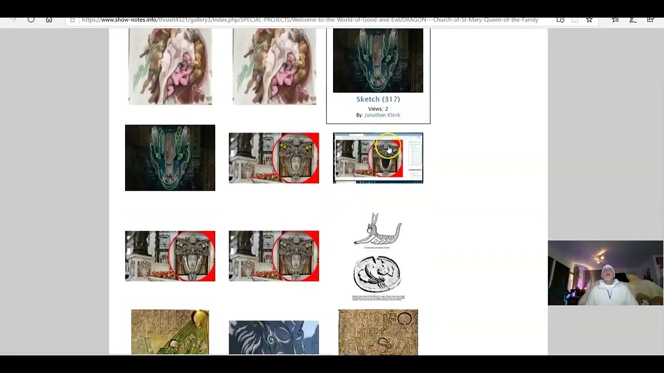Open the Sketch (317) title link
Image resolution: width=664 pixels, height=373 pixels.
[378, 99]
